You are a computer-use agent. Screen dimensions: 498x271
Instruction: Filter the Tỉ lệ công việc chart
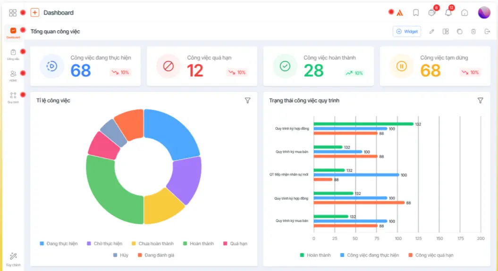pos(247,100)
